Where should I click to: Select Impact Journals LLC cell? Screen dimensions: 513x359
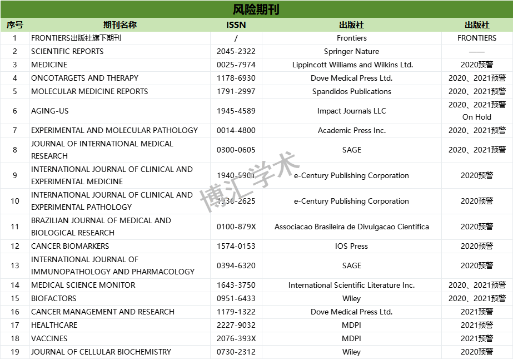point(352,111)
